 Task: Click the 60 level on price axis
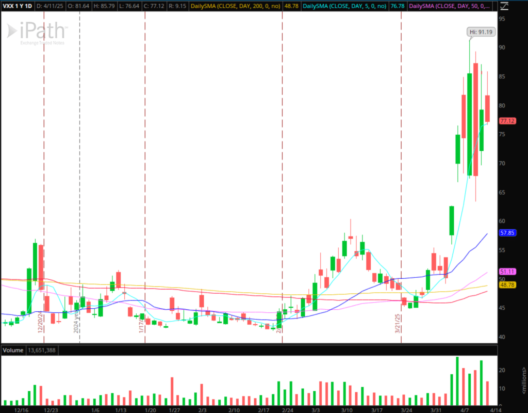502,221
